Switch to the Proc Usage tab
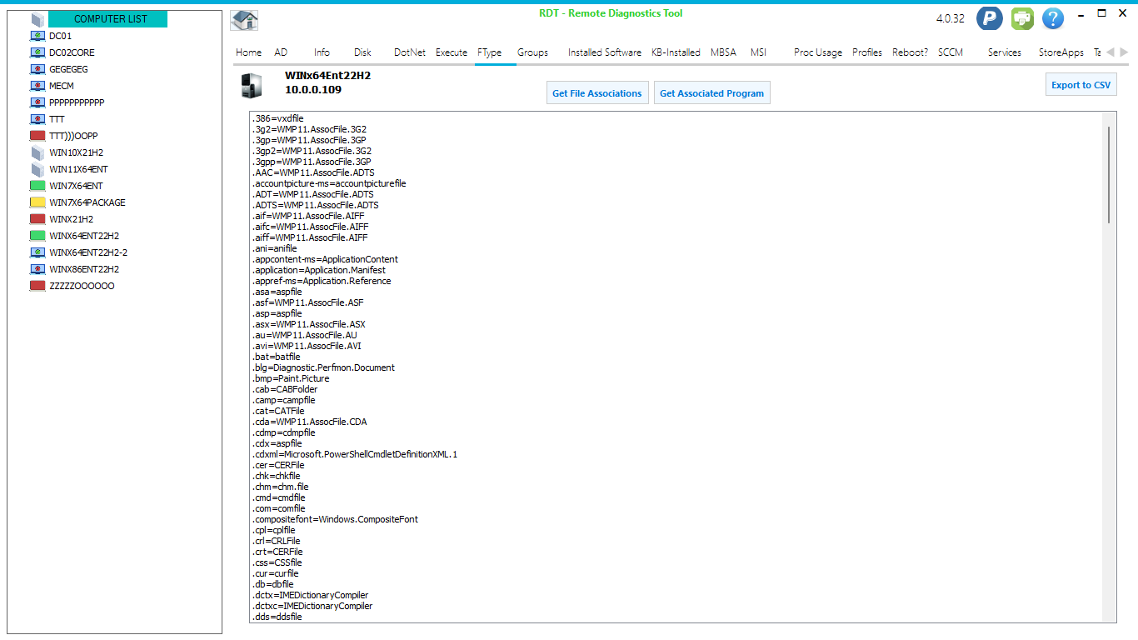Viewport: 1138px width, 640px height. [x=818, y=52]
